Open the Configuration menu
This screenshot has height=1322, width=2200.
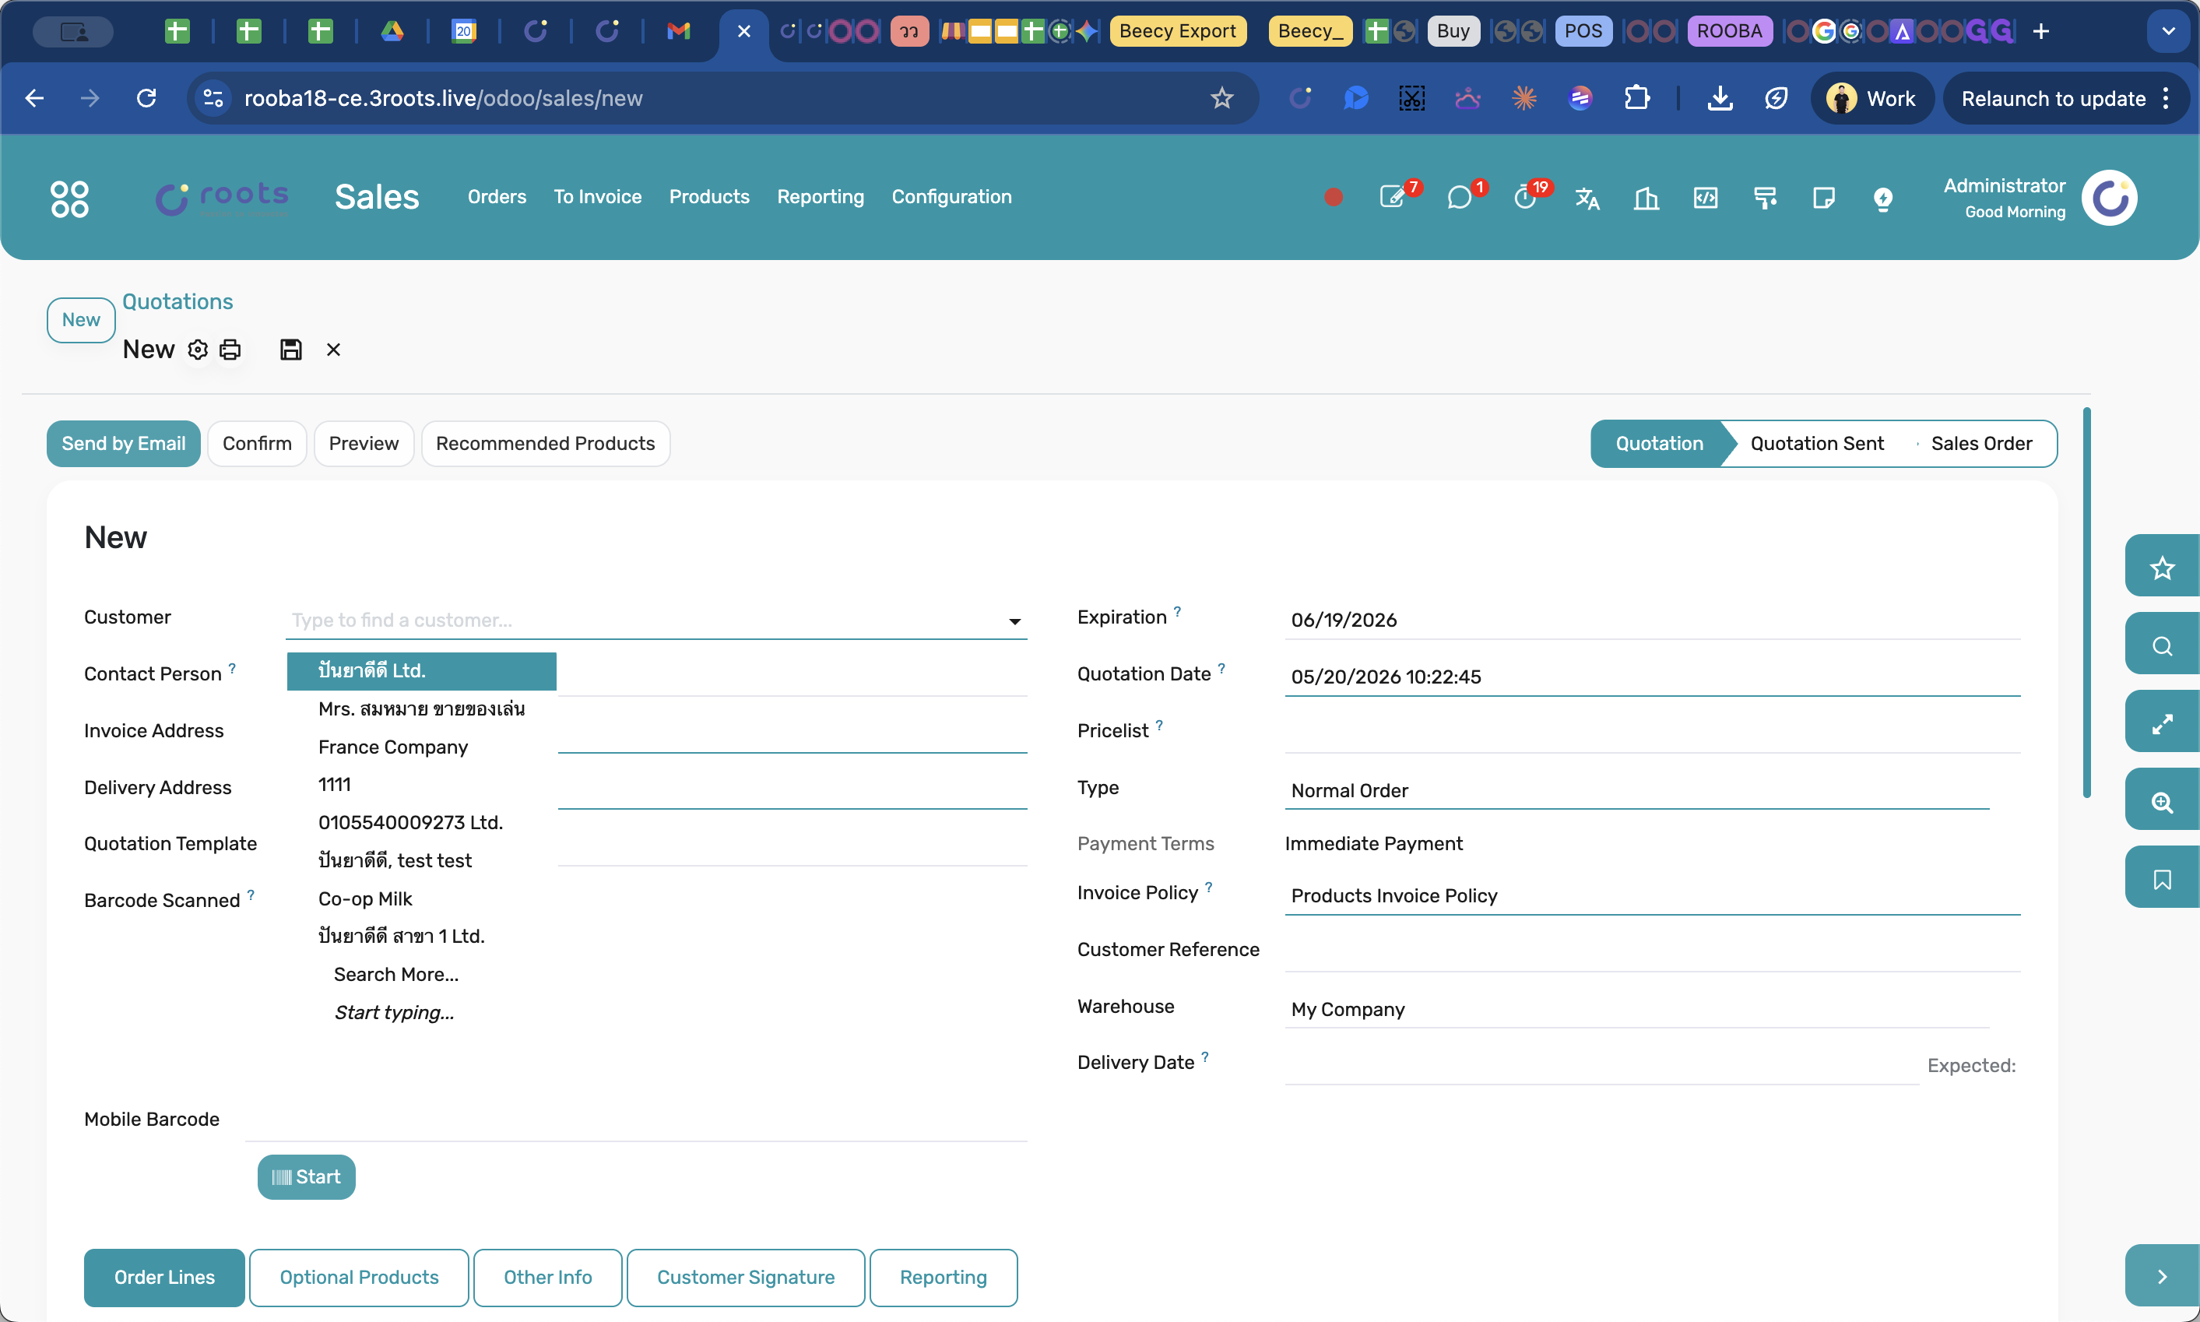951,197
